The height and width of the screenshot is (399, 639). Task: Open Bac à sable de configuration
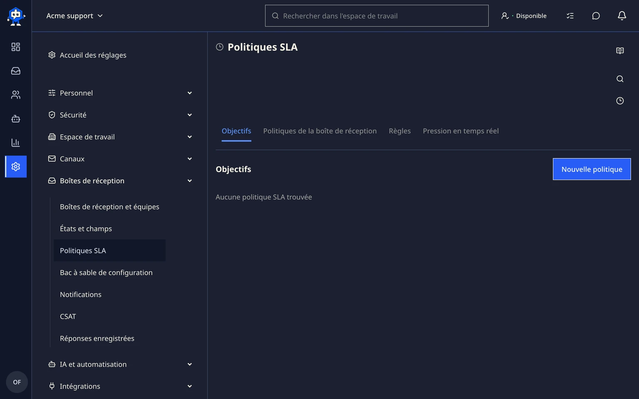(x=110, y=273)
